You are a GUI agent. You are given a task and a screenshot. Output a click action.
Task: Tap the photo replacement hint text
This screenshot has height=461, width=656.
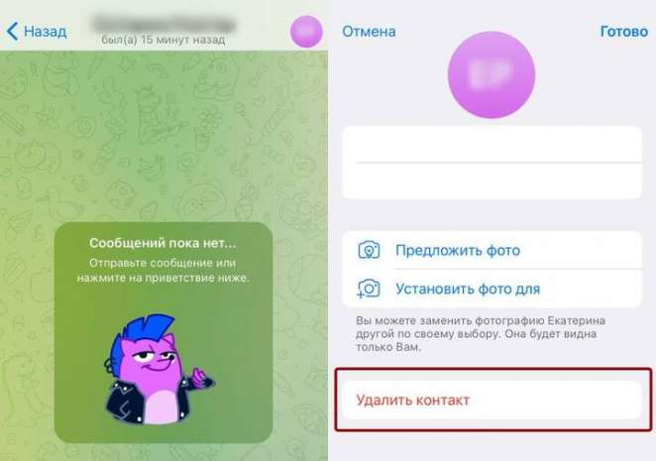481,334
